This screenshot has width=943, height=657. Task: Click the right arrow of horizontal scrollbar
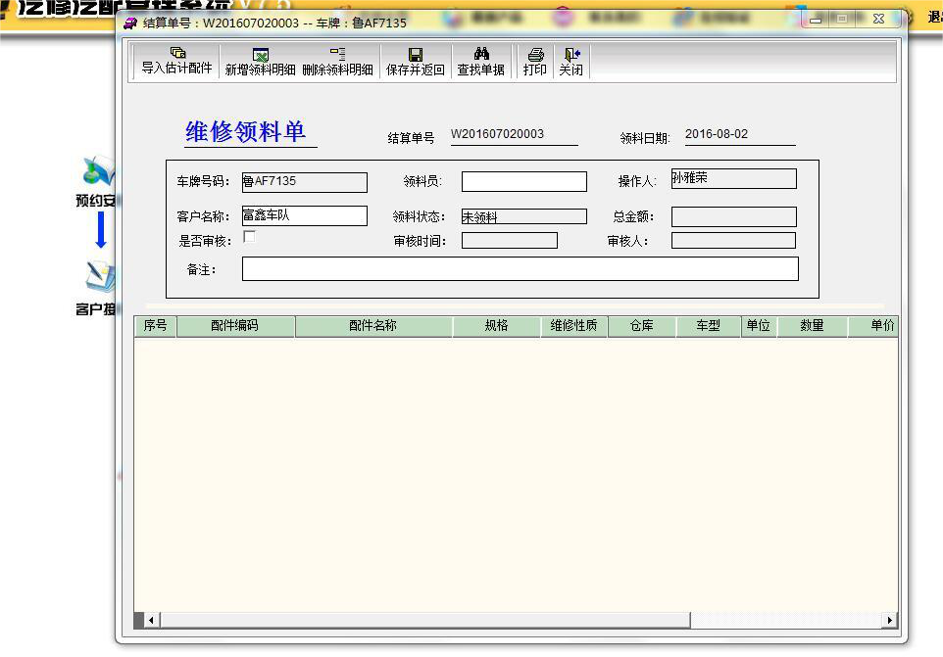coord(889,620)
